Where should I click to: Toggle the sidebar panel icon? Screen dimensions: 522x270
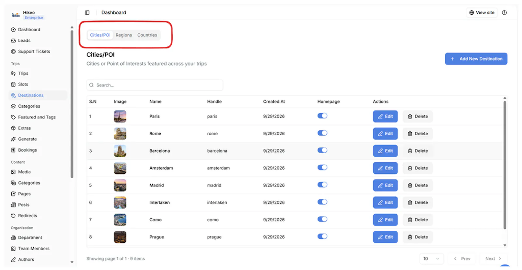[x=87, y=13]
